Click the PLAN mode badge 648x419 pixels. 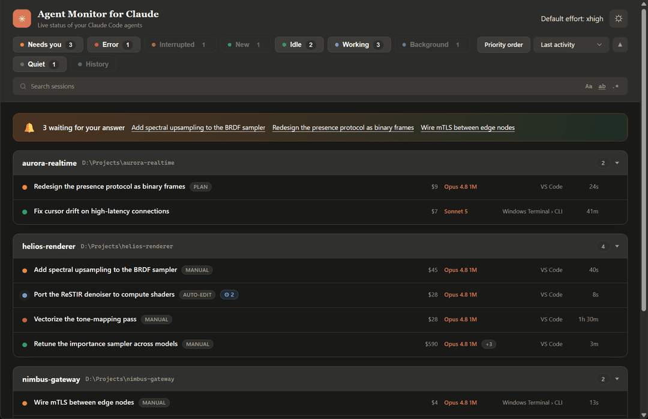point(200,187)
